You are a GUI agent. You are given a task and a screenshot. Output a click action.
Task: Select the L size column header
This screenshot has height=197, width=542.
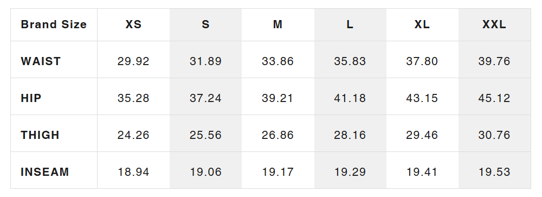point(350,24)
